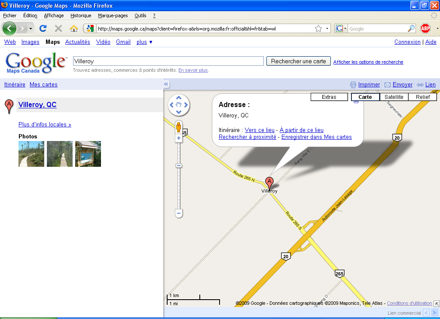Open Google Images link

[x=31, y=42]
